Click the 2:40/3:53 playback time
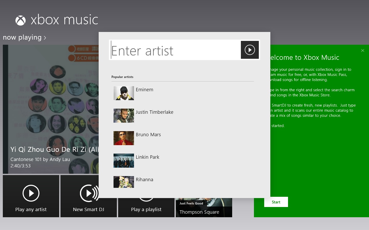This screenshot has width=369, height=230. point(20,166)
